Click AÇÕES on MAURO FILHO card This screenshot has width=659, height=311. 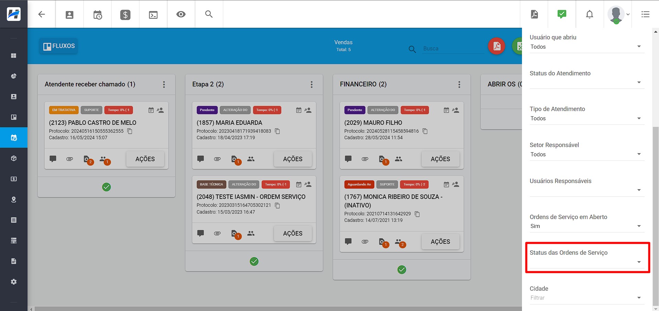(440, 159)
